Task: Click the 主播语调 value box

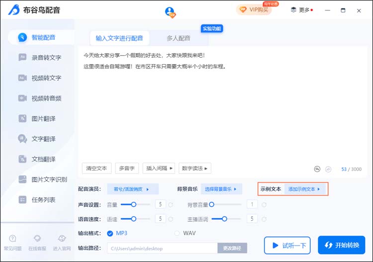Action: click(252, 218)
